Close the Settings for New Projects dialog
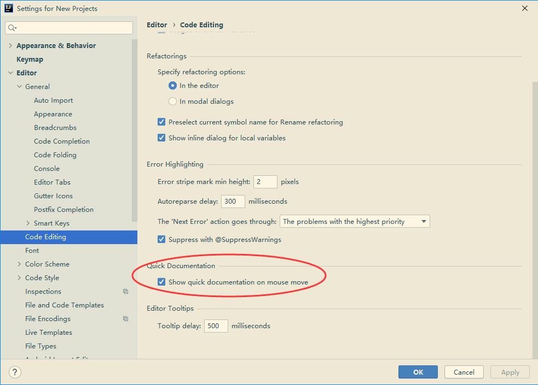 (x=525, y=8)
